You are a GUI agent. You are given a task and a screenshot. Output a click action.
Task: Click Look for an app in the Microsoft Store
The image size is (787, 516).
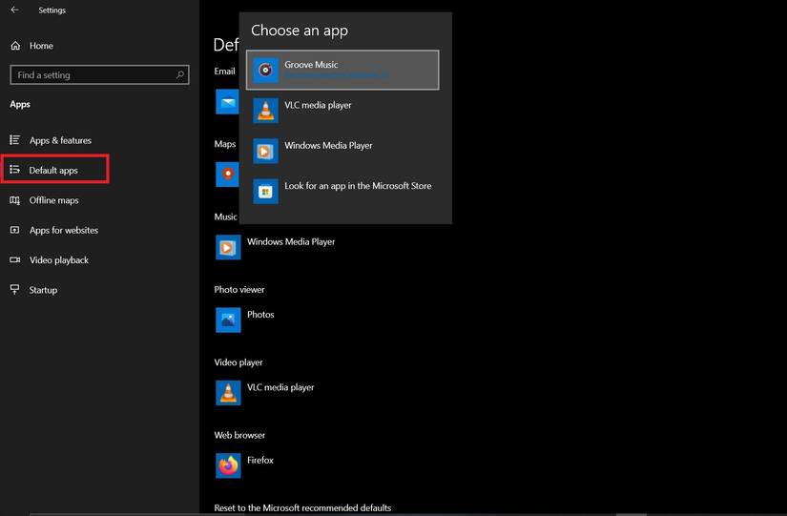[x=358, y=186]
